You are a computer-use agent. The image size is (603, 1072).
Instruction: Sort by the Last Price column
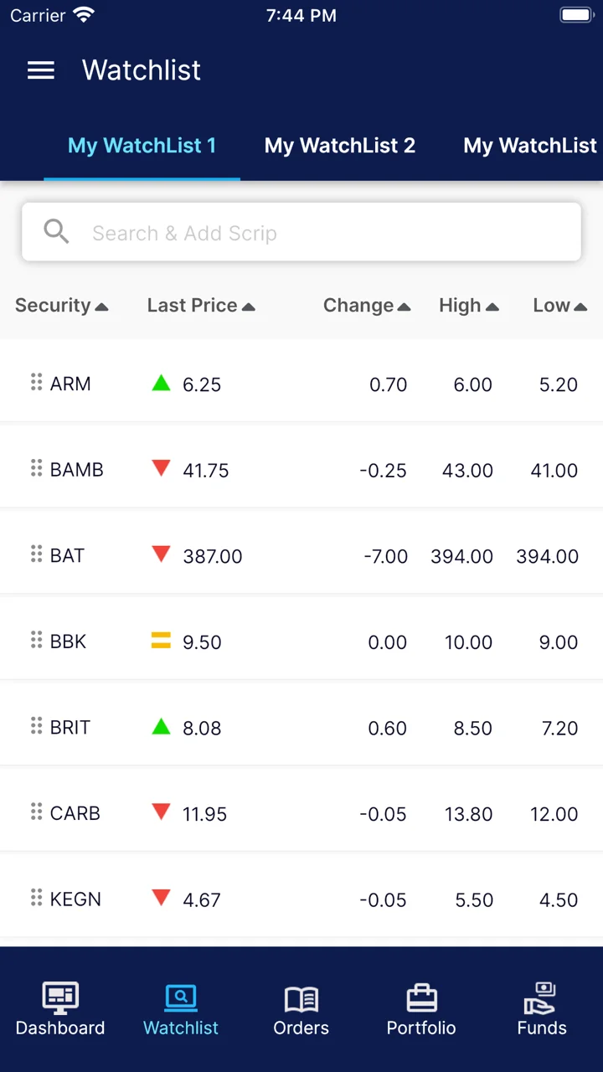(x=201, y=306)
